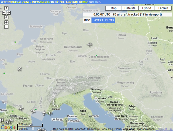Viewport: 173px width, 131px height.
Task: Click the green dot near Saison
Action: click(x=13, y=111)
